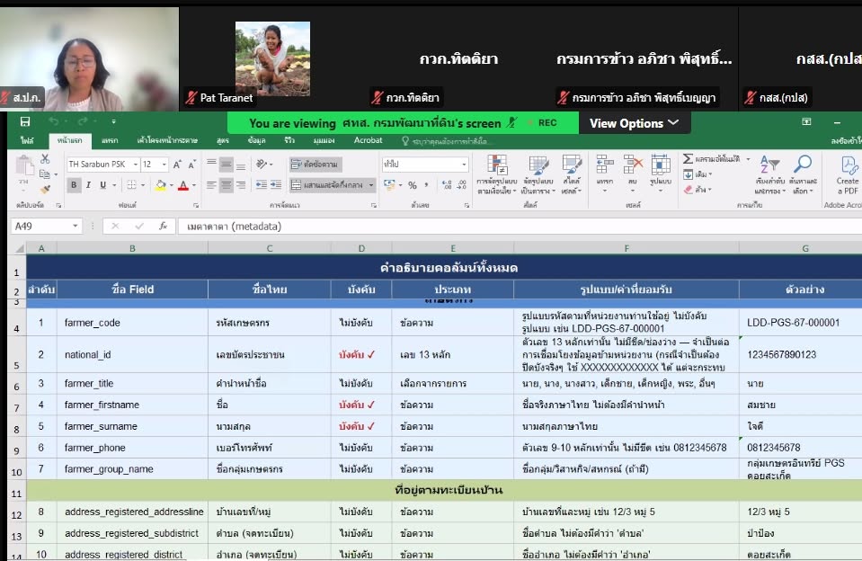Toggle Bold formatting
Viewport: 862px width, 561px height.
(x=74, y=185)
